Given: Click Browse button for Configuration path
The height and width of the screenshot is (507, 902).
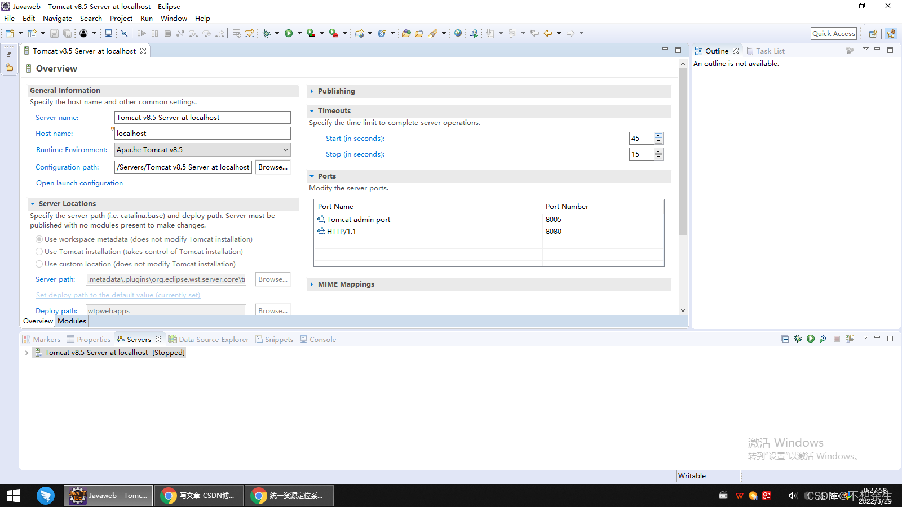Looking at the screenshot, I should click(273, 167).
